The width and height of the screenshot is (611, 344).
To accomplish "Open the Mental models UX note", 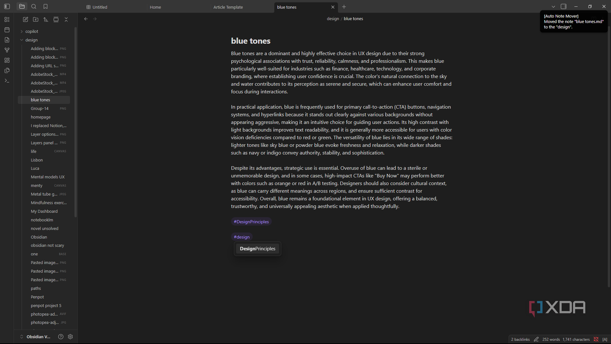I will pos(48,177).
